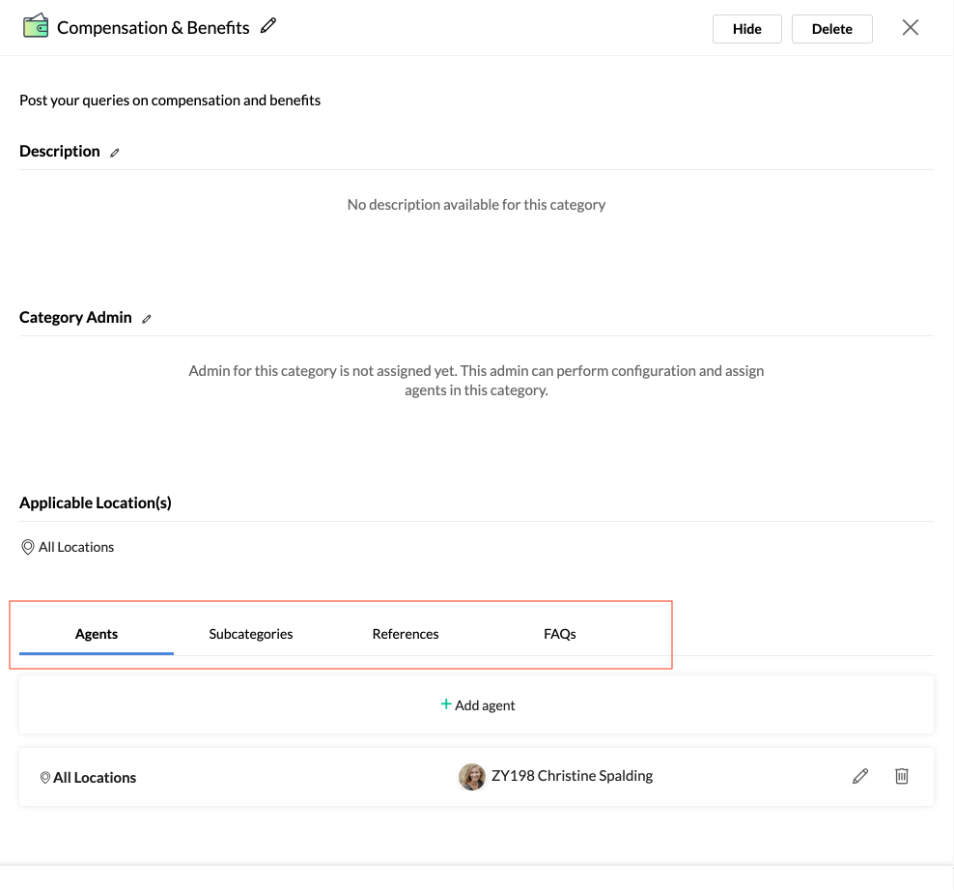Click the ZY198 Christine Spalding name
This screenshot has width=954, height=890.
572,776
